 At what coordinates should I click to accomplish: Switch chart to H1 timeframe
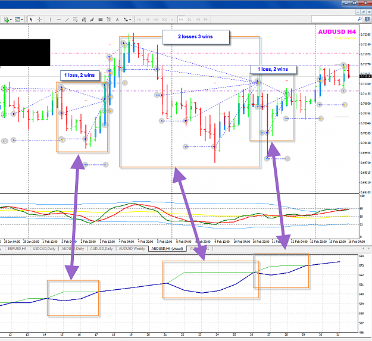(x=173, y=20)
